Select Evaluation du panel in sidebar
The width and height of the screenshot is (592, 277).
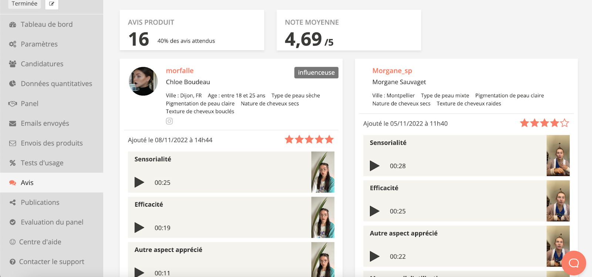52,222
